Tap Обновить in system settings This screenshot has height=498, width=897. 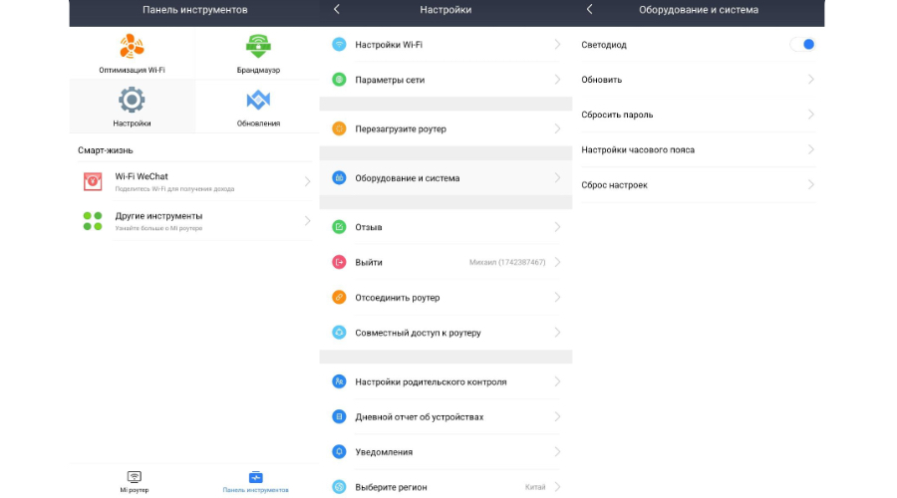click(x=699, y=80)
